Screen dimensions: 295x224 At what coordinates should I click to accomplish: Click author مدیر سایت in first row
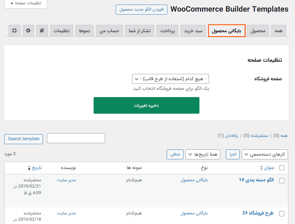click(66, 180)
